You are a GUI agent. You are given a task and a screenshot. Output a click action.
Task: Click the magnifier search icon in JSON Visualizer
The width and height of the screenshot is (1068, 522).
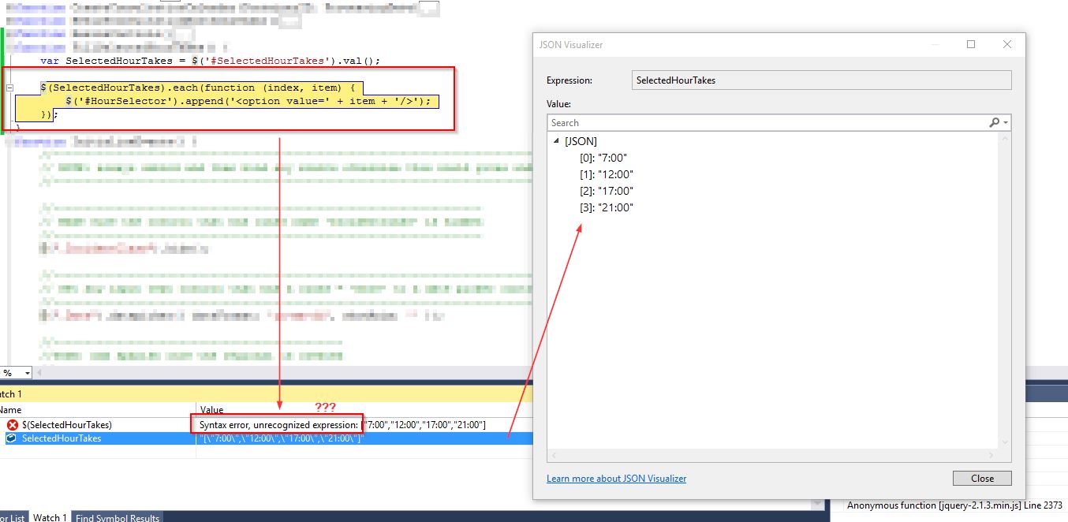tap(995, 122)
